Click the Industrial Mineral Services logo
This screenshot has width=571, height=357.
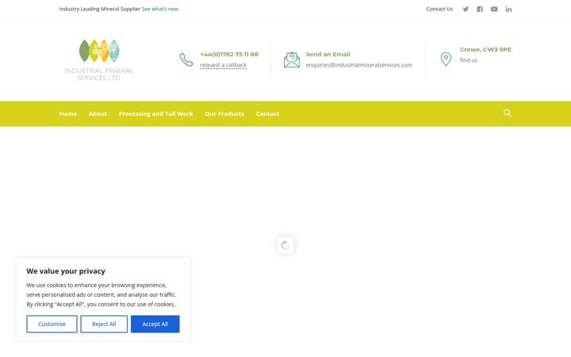[98, 60]
